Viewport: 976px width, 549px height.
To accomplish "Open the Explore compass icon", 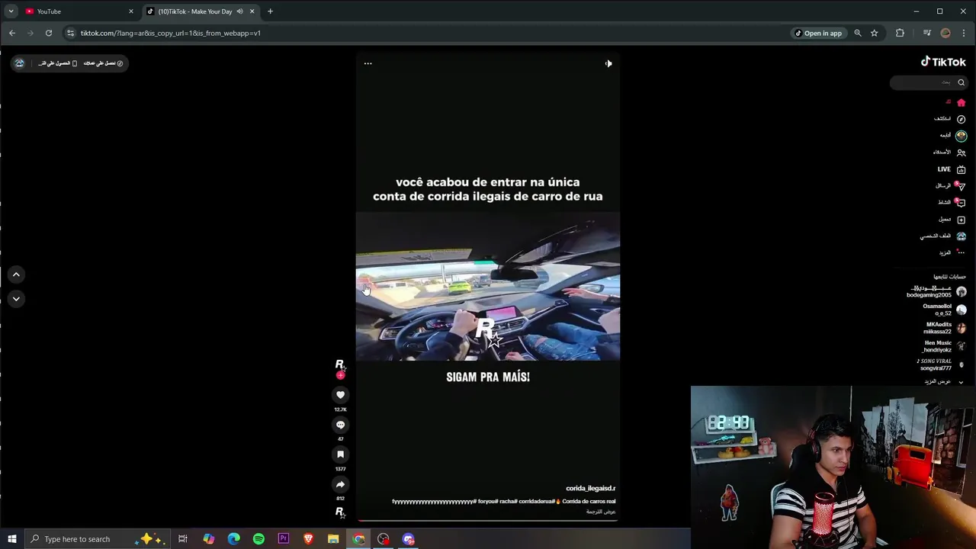I will [961, 119].
